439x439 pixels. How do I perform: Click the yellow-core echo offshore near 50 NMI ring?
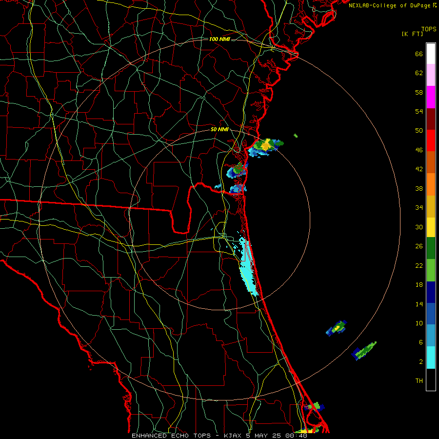(266, 147)
